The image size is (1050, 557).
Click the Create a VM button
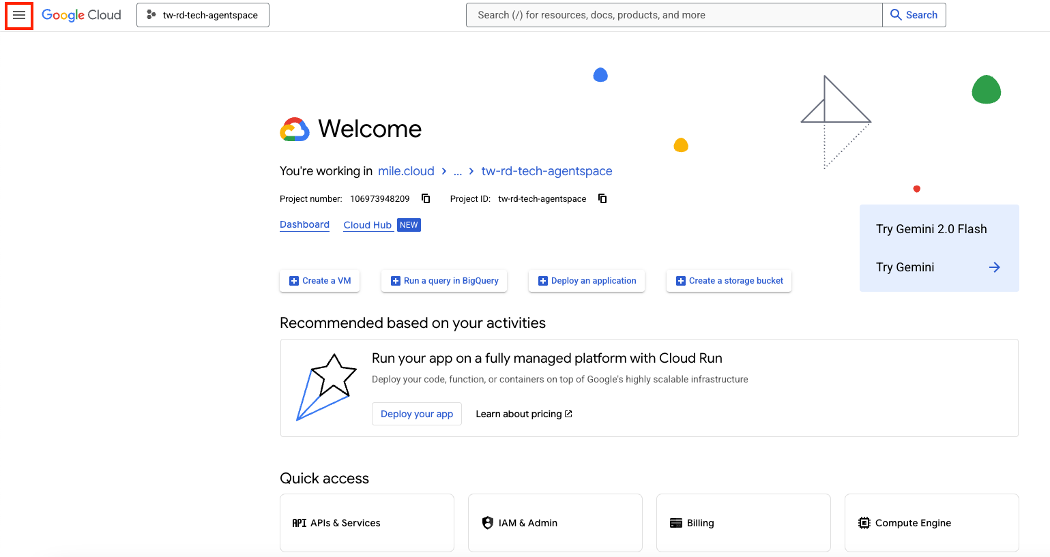(x=319, y=281)
